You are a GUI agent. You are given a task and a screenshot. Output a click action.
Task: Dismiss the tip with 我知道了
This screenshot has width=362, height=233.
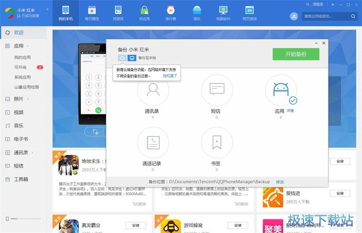click(x=170, y=76)
